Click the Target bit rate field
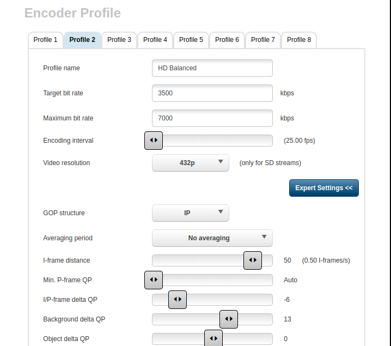 tap(212, 93)
